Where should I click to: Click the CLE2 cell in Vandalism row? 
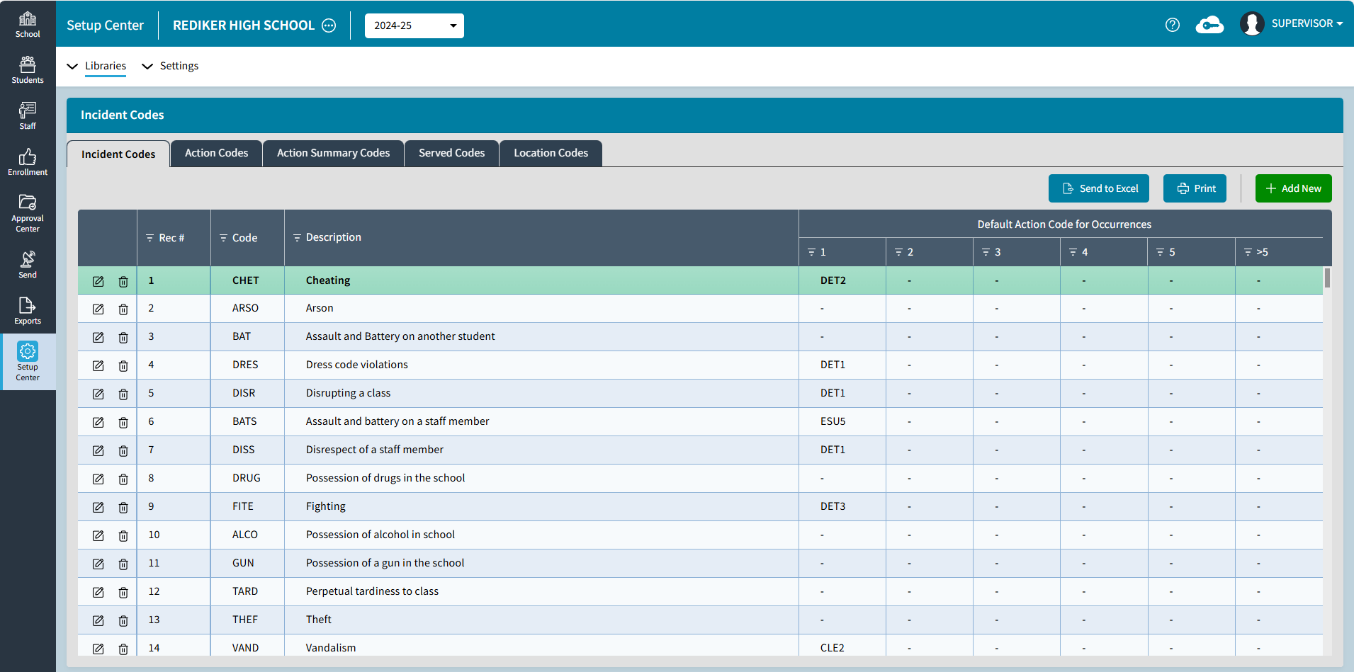(842, 647)
